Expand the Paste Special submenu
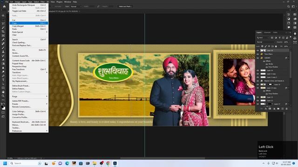Image resolution: width=298 pixels, height=167 pixels. [x=29, y=32]
